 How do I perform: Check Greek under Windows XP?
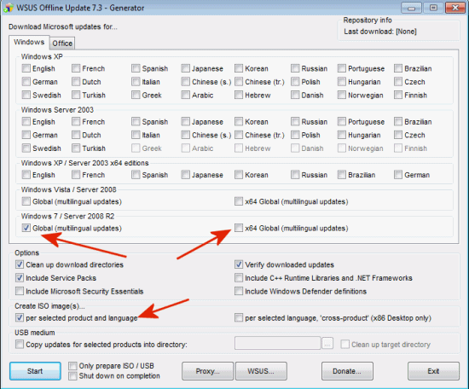click(136, 95)
